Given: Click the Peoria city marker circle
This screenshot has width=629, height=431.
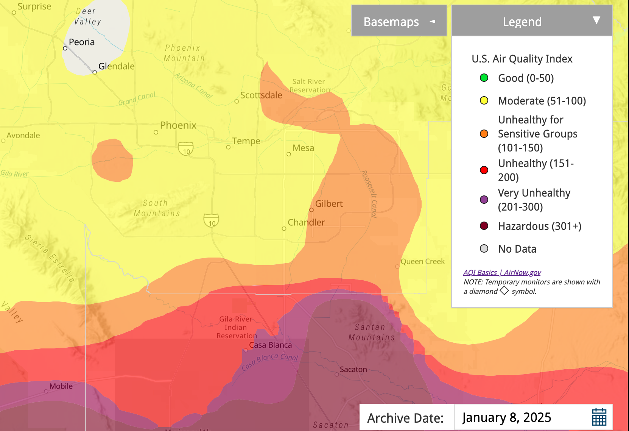Looking at the screenshot, I should click(x=65, y=48).
